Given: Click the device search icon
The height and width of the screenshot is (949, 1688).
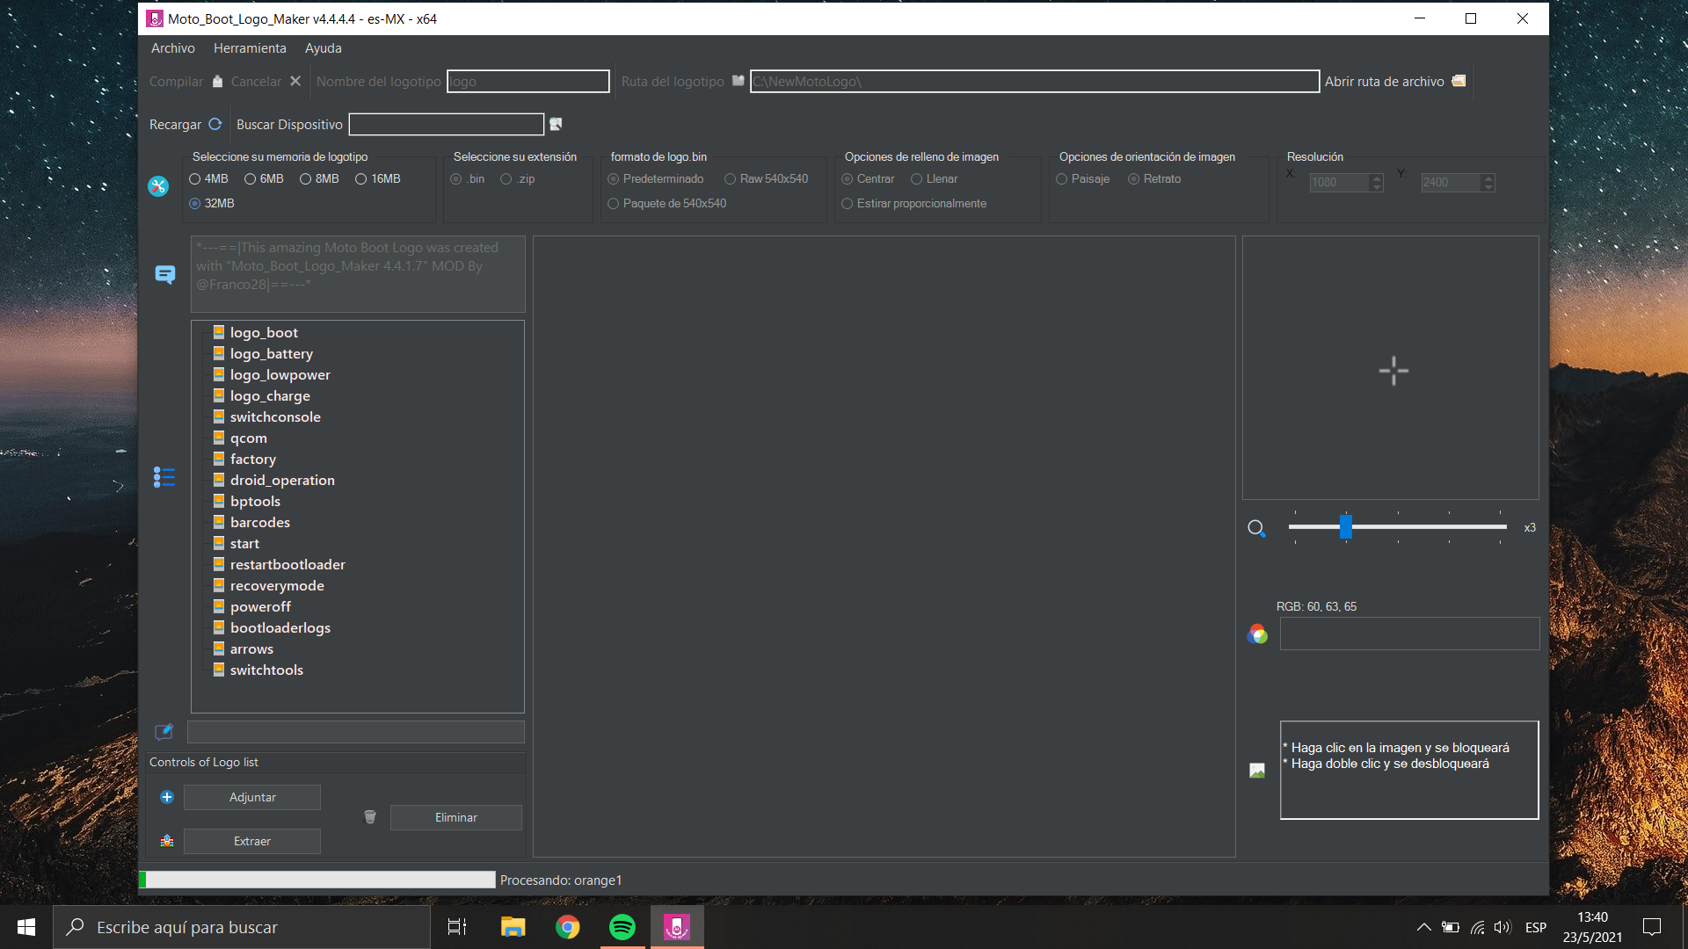Looking at the screenshot, I should [556, 124].
